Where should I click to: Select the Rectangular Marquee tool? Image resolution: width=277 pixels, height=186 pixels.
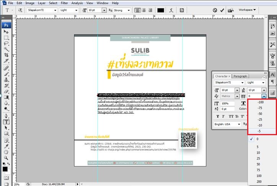[6, 37]
